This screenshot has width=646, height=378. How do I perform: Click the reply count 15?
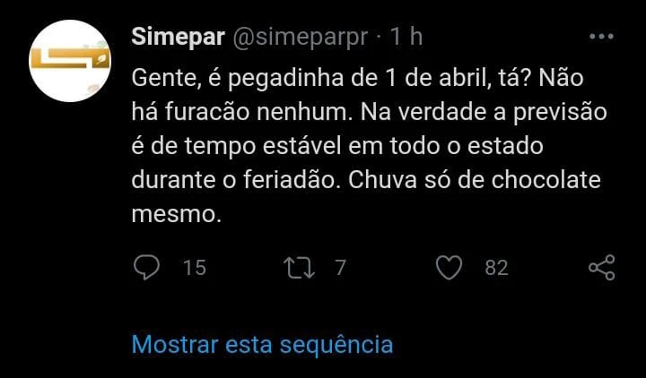[x=194, y=267]
